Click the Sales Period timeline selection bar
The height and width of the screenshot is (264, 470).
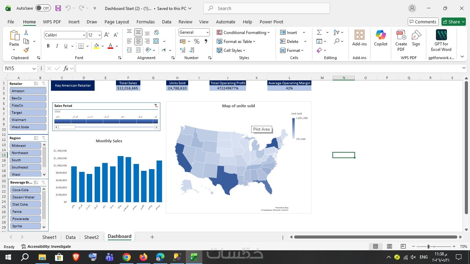pyautogui.click(x=106, y=121)
